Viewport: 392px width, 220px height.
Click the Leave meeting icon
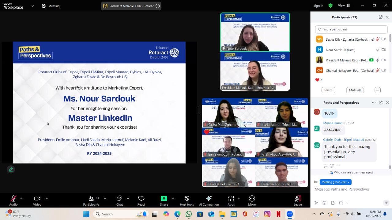[298, 199]
